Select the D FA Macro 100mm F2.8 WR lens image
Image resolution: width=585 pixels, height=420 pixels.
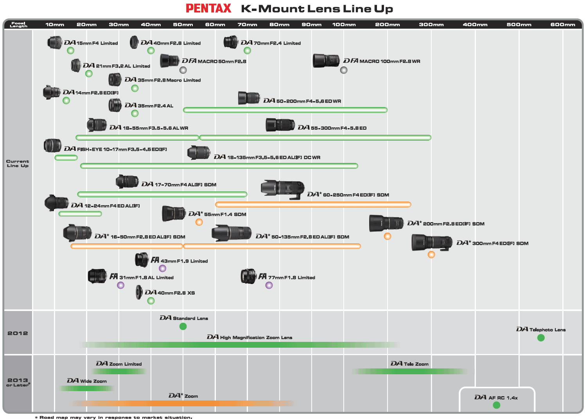coord(326,61)
